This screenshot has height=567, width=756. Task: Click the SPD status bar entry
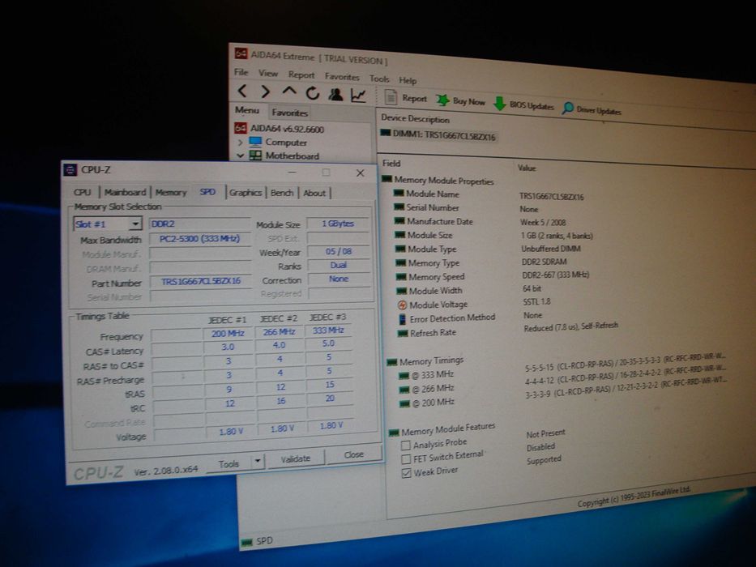click(x=257, y=541)
